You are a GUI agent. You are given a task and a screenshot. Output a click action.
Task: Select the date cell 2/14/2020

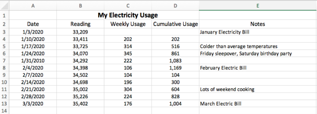(33, 82)
